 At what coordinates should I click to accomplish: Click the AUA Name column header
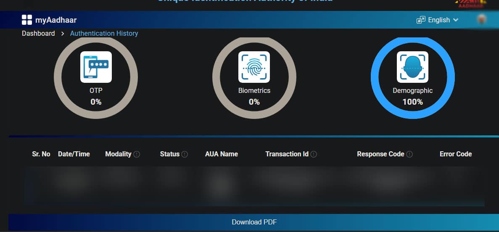point(221,154)
